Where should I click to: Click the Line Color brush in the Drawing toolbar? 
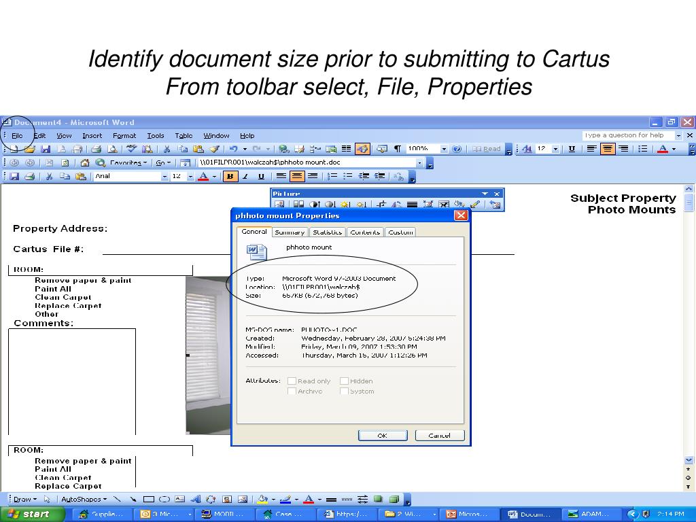(285, 500)
